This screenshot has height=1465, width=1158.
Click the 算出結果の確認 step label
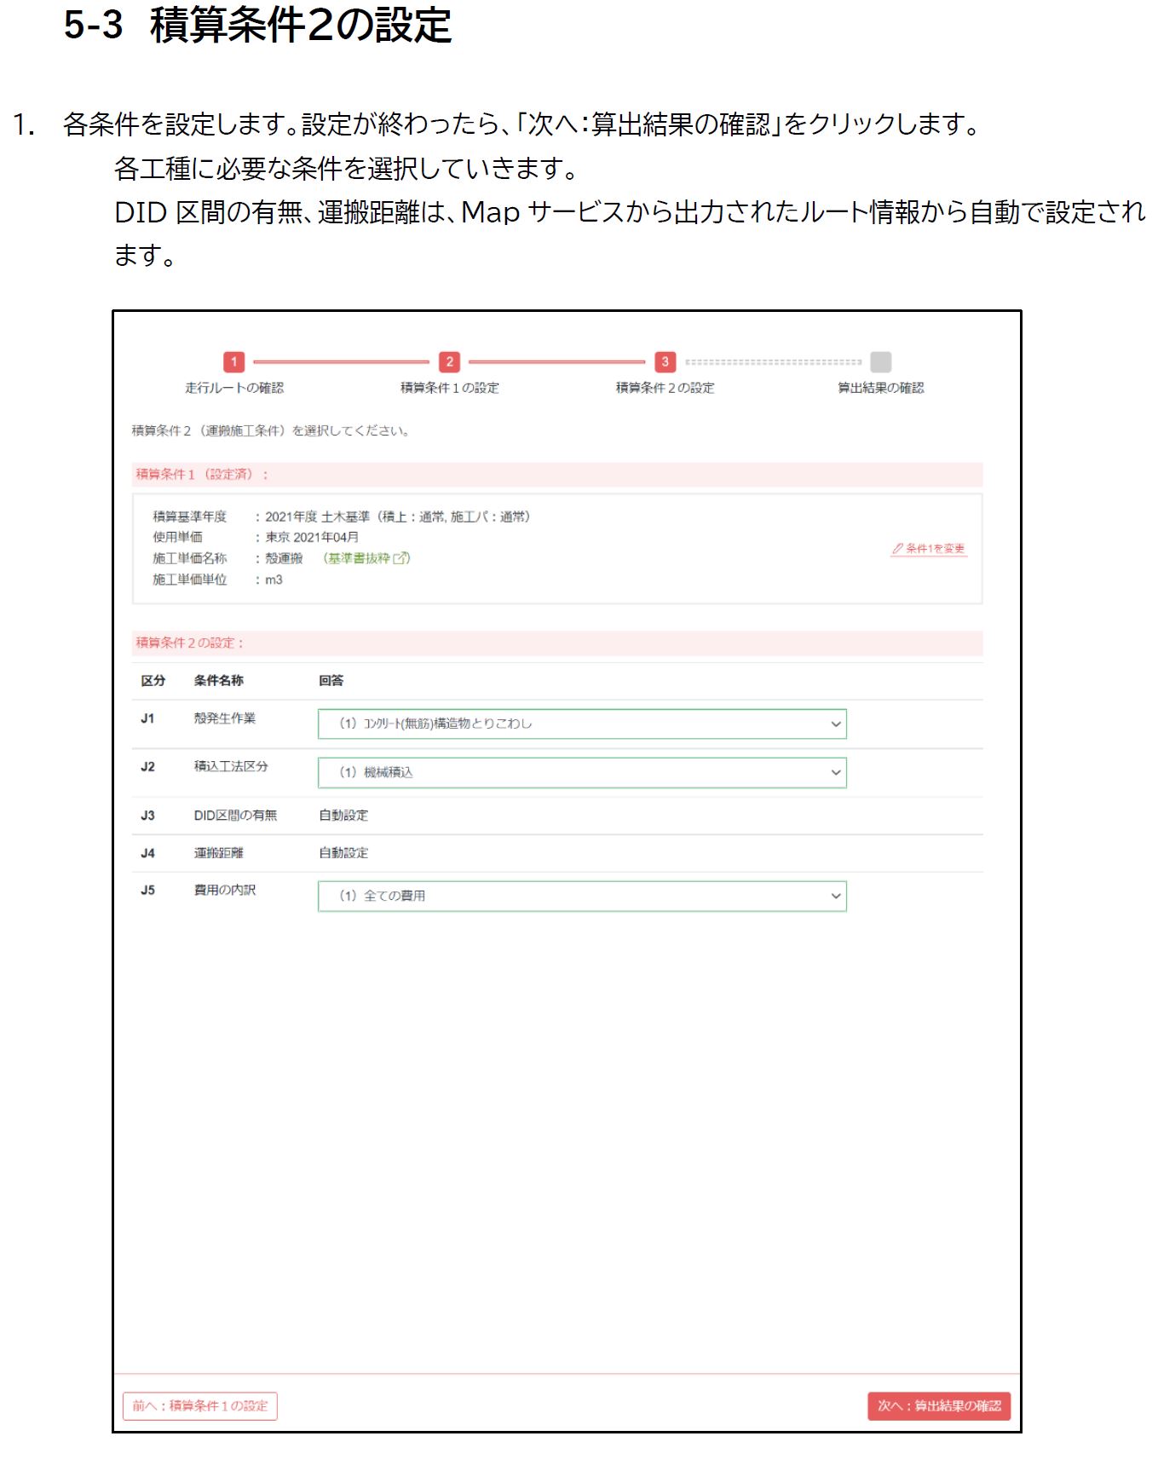[x=881, y=388]
